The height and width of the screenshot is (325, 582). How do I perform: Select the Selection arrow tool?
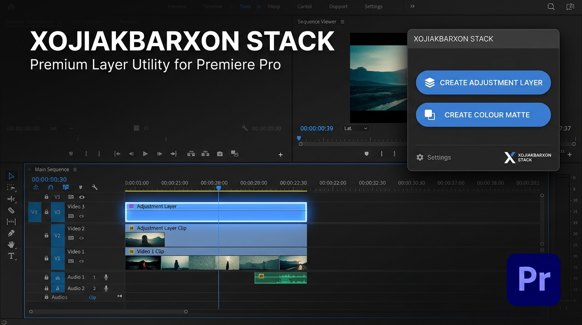(x=11, y=176)
